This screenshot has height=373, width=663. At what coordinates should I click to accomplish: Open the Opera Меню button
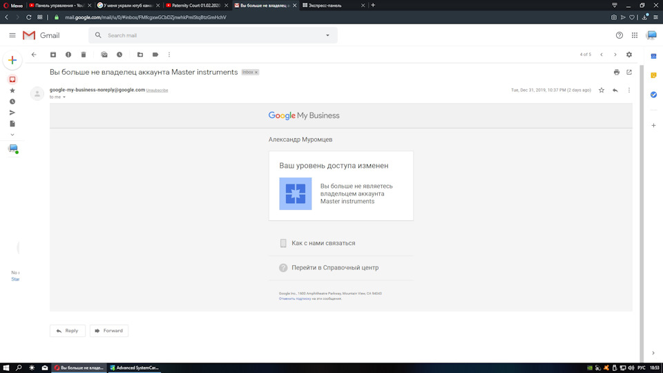pos(13,6)
